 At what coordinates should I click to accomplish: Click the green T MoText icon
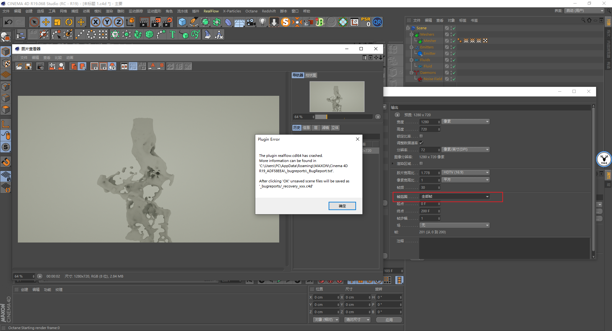[x=172, y=34]
